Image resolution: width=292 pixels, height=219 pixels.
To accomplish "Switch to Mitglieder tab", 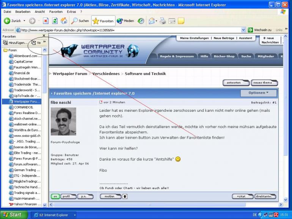I will (x=266, y=56).
